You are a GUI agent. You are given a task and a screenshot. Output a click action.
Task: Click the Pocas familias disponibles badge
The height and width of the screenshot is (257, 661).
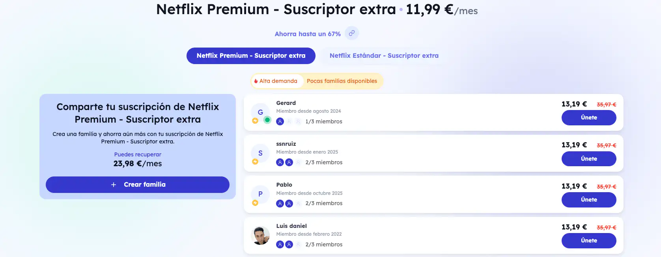pyautogui.click(x=342, y=81)
